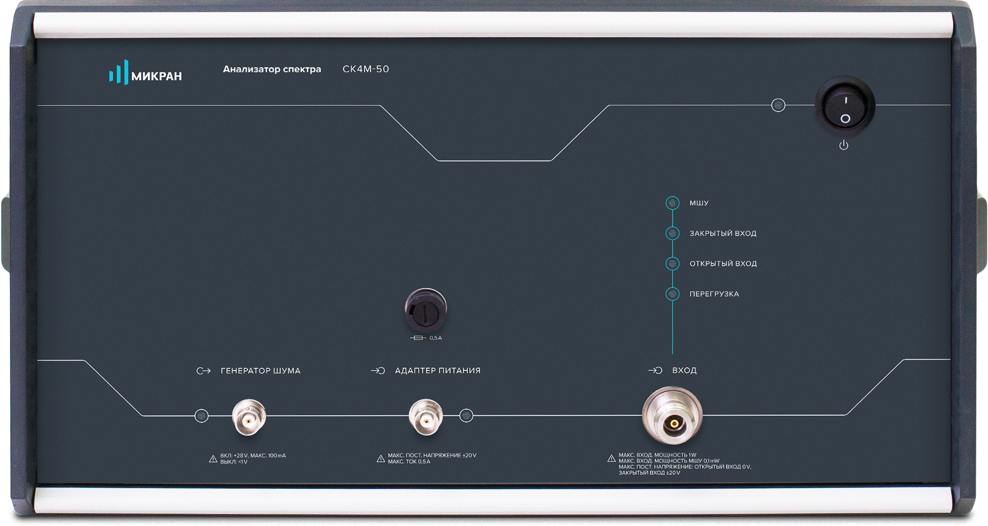The image size is (988, 526).
Task: Click the ГЕНЕРАТОР ШУМА BNC connector
Action: (249, 417)
